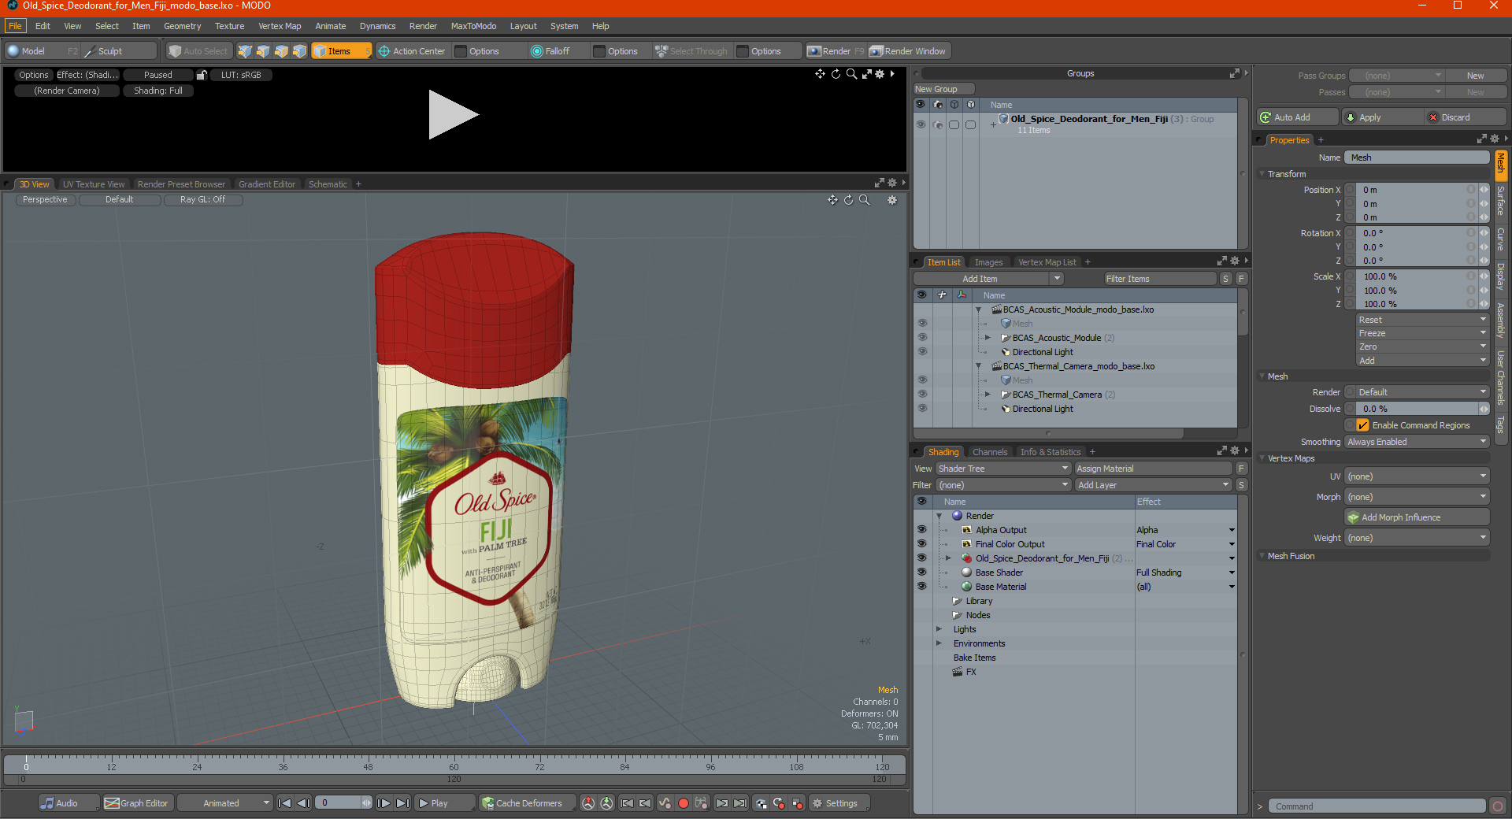The image size is (1512, 819).
Task: Open Action Center
Action: point(413,51)
